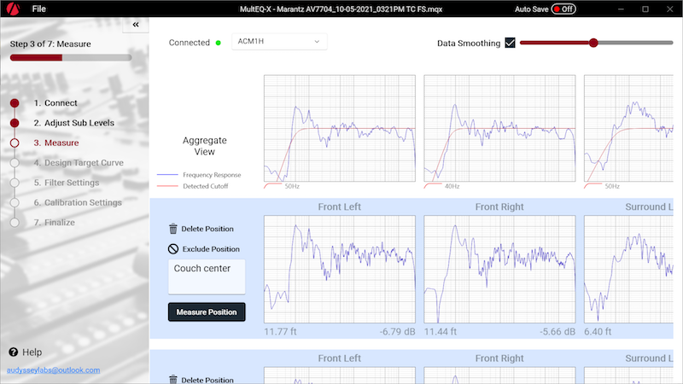
Task: Click the Aggregate View label
Action: coord(204,146)
